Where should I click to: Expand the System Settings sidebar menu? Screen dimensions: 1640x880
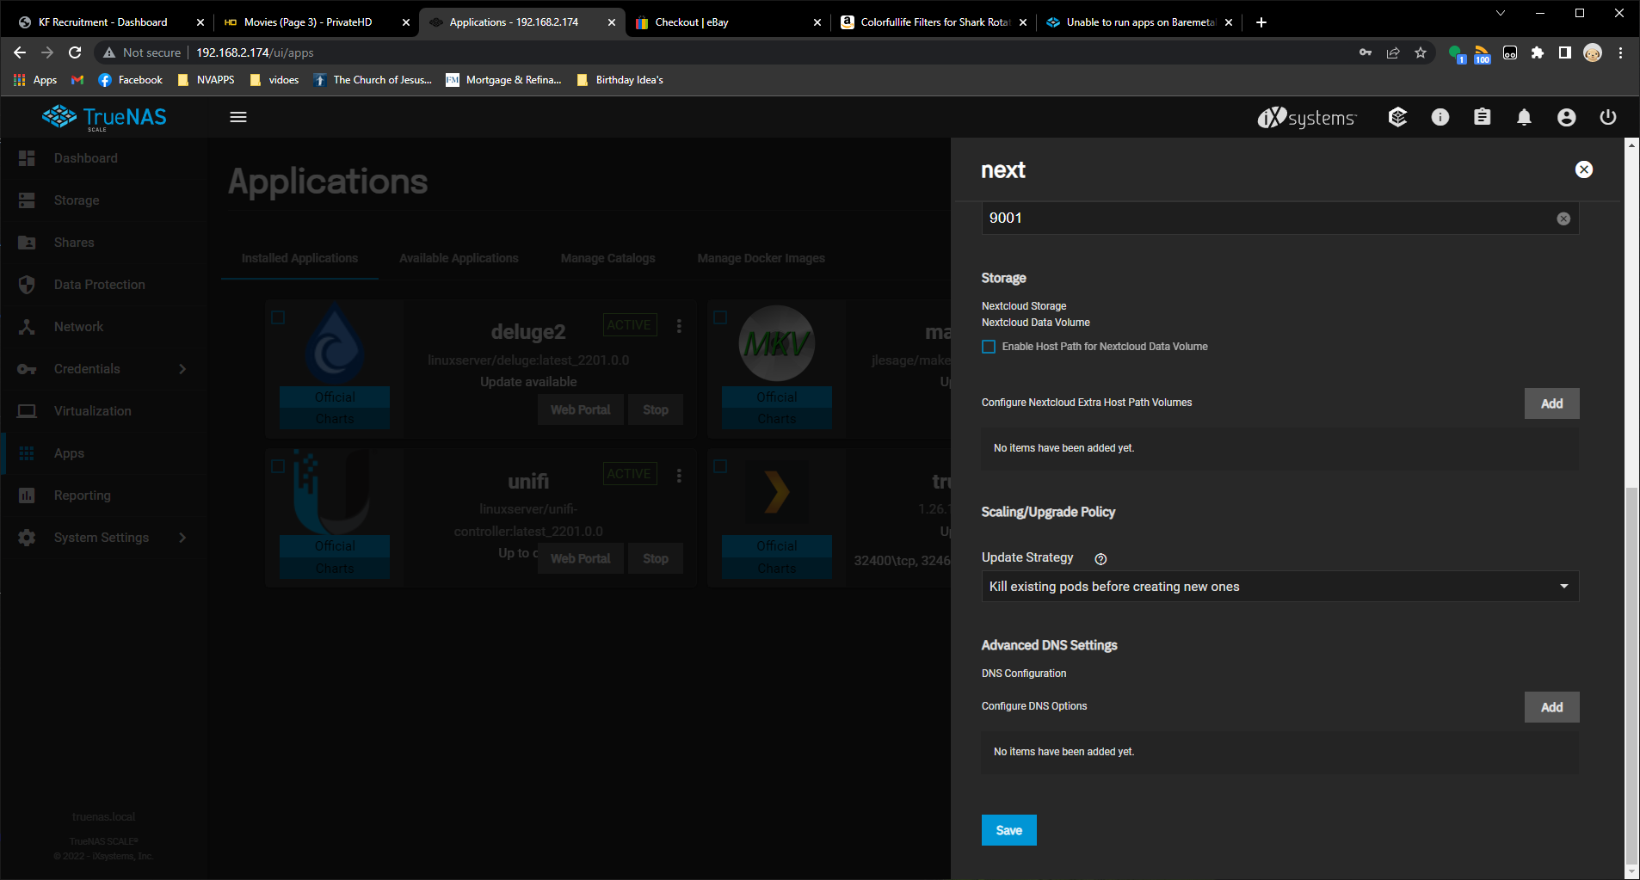coord(182,538)
